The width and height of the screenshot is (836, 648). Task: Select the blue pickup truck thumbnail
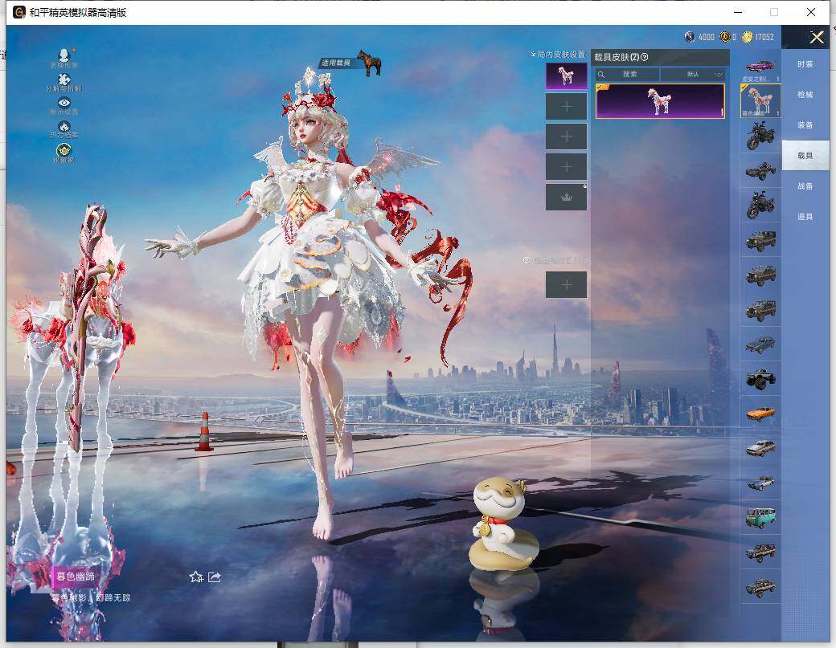click(760, 345)
